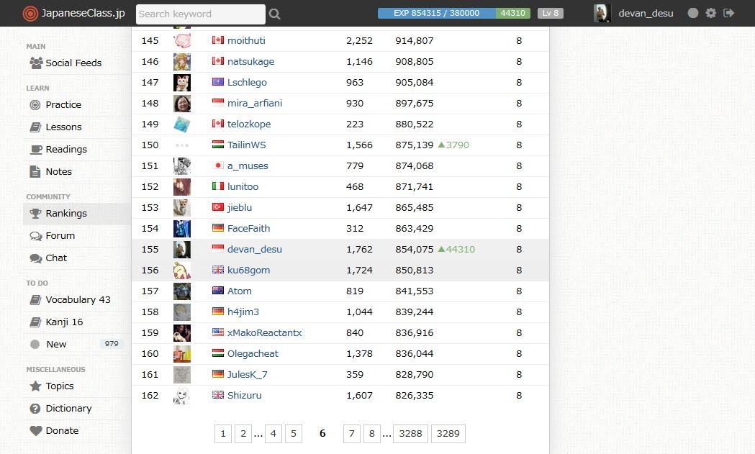Toggle the gray circle status icon
Screen dimensions: 755x454
point(692,13)
